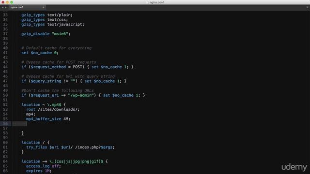Click the "#Don't cache the following URLs" comment
Image resolution: width=310 pixels, height=174 pixels.
coord(58,91)
